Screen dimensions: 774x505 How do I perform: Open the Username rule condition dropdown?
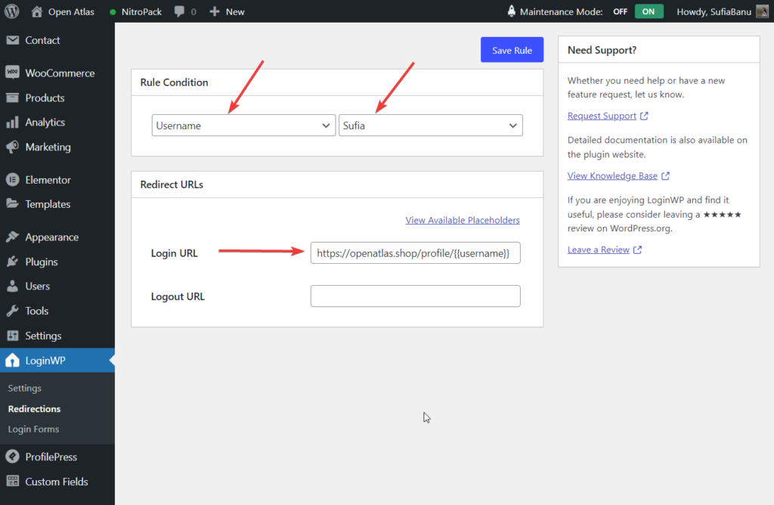[x=243, y=125]
